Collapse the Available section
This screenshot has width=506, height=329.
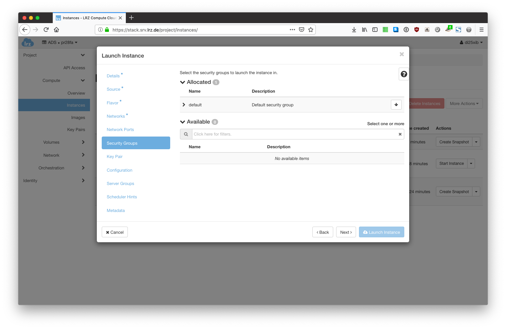[183, 122]
